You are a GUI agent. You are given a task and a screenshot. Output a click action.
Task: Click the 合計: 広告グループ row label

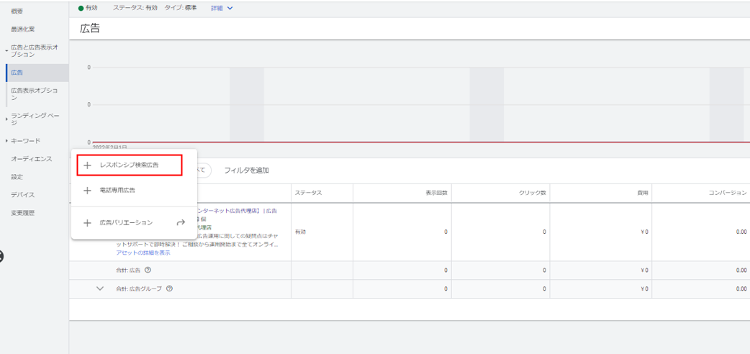coord(140,289)
